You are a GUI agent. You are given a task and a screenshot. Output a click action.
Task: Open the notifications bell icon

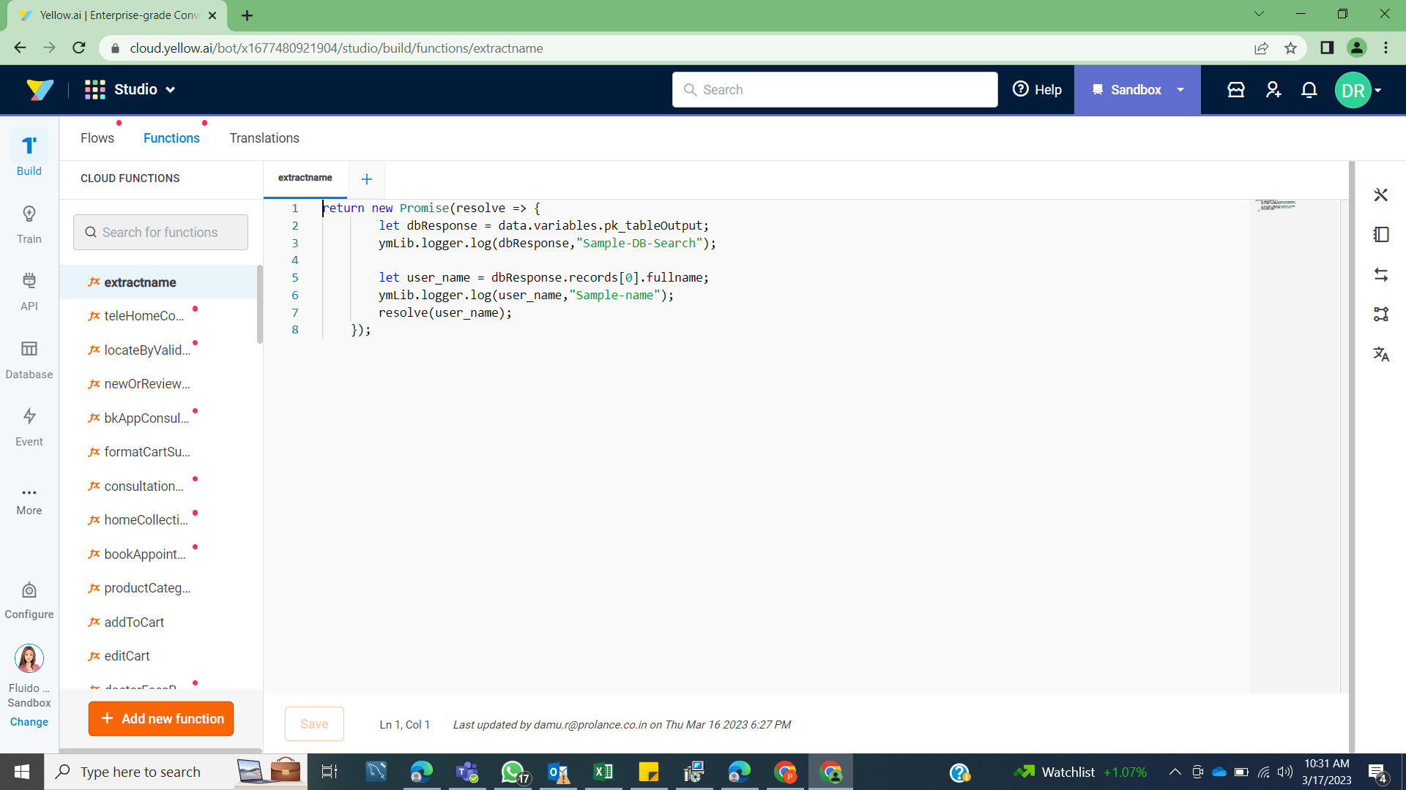tap(1309, 89)
